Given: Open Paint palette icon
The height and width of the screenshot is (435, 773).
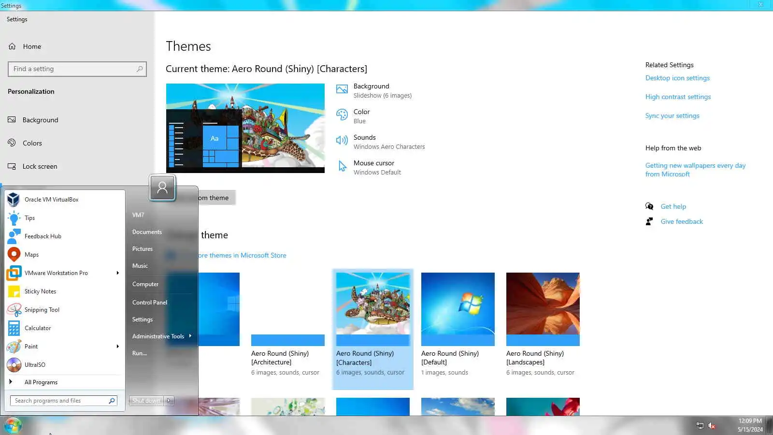Looking at the screenshot, I should pos(14,347).
